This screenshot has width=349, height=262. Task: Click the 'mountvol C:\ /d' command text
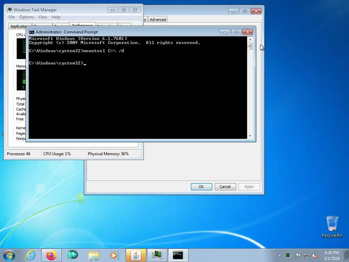104,51
